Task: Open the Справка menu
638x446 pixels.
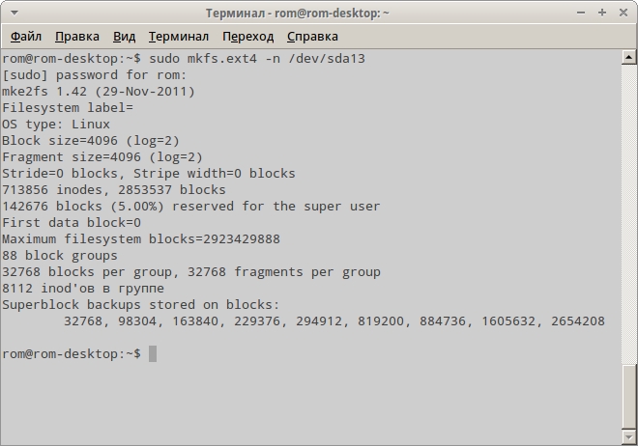Action: pos(312,37)
